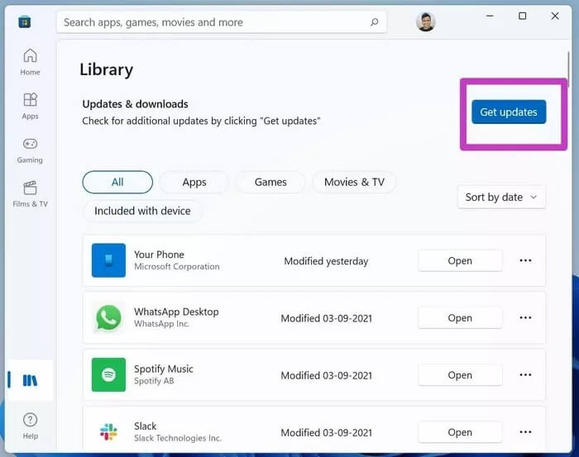The image size is (579, 457).
Task: Open the Apps section in sidebar
Action: pos(30,106)
